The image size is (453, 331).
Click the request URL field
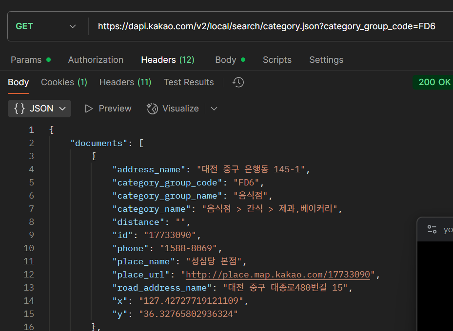pos(266,26)
